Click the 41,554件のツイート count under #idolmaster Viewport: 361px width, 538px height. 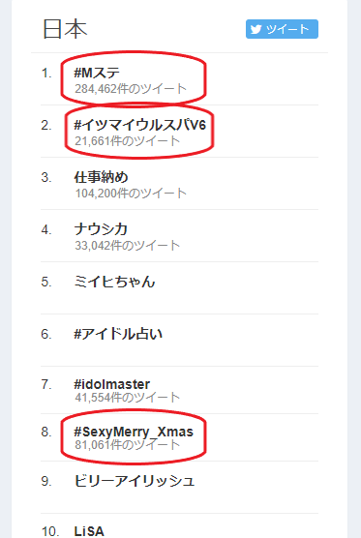[x=128, y=398]
